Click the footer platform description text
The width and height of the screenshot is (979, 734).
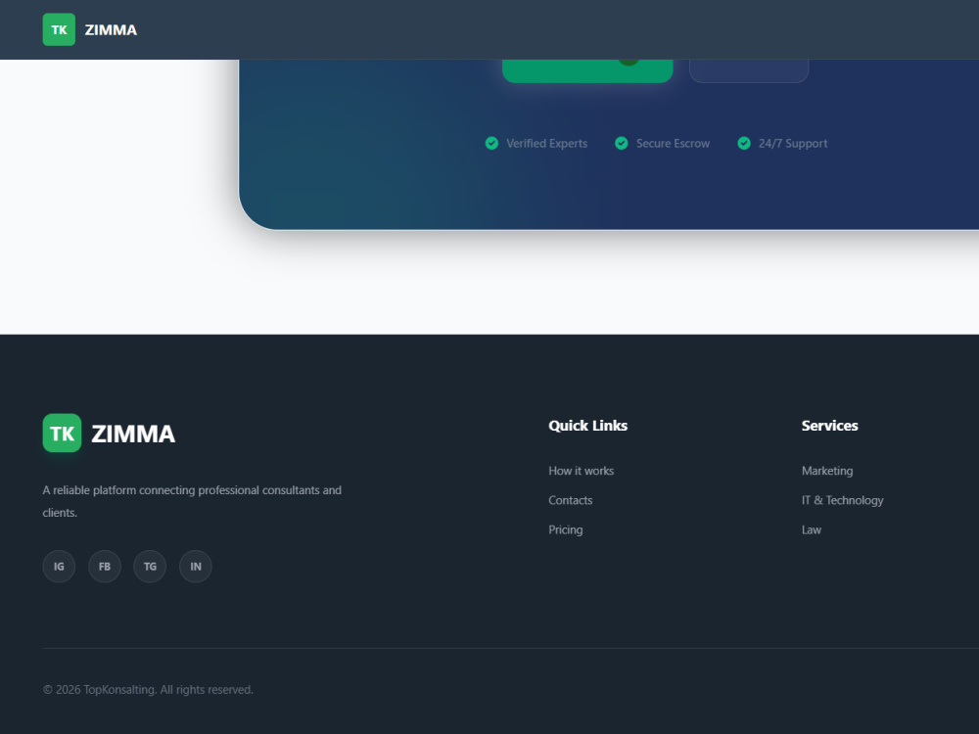tap(192, 501)
